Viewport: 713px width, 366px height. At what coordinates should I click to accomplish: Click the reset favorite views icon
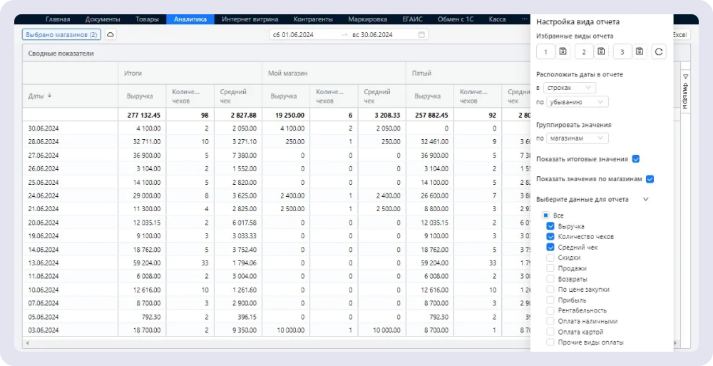click(659, 51)
